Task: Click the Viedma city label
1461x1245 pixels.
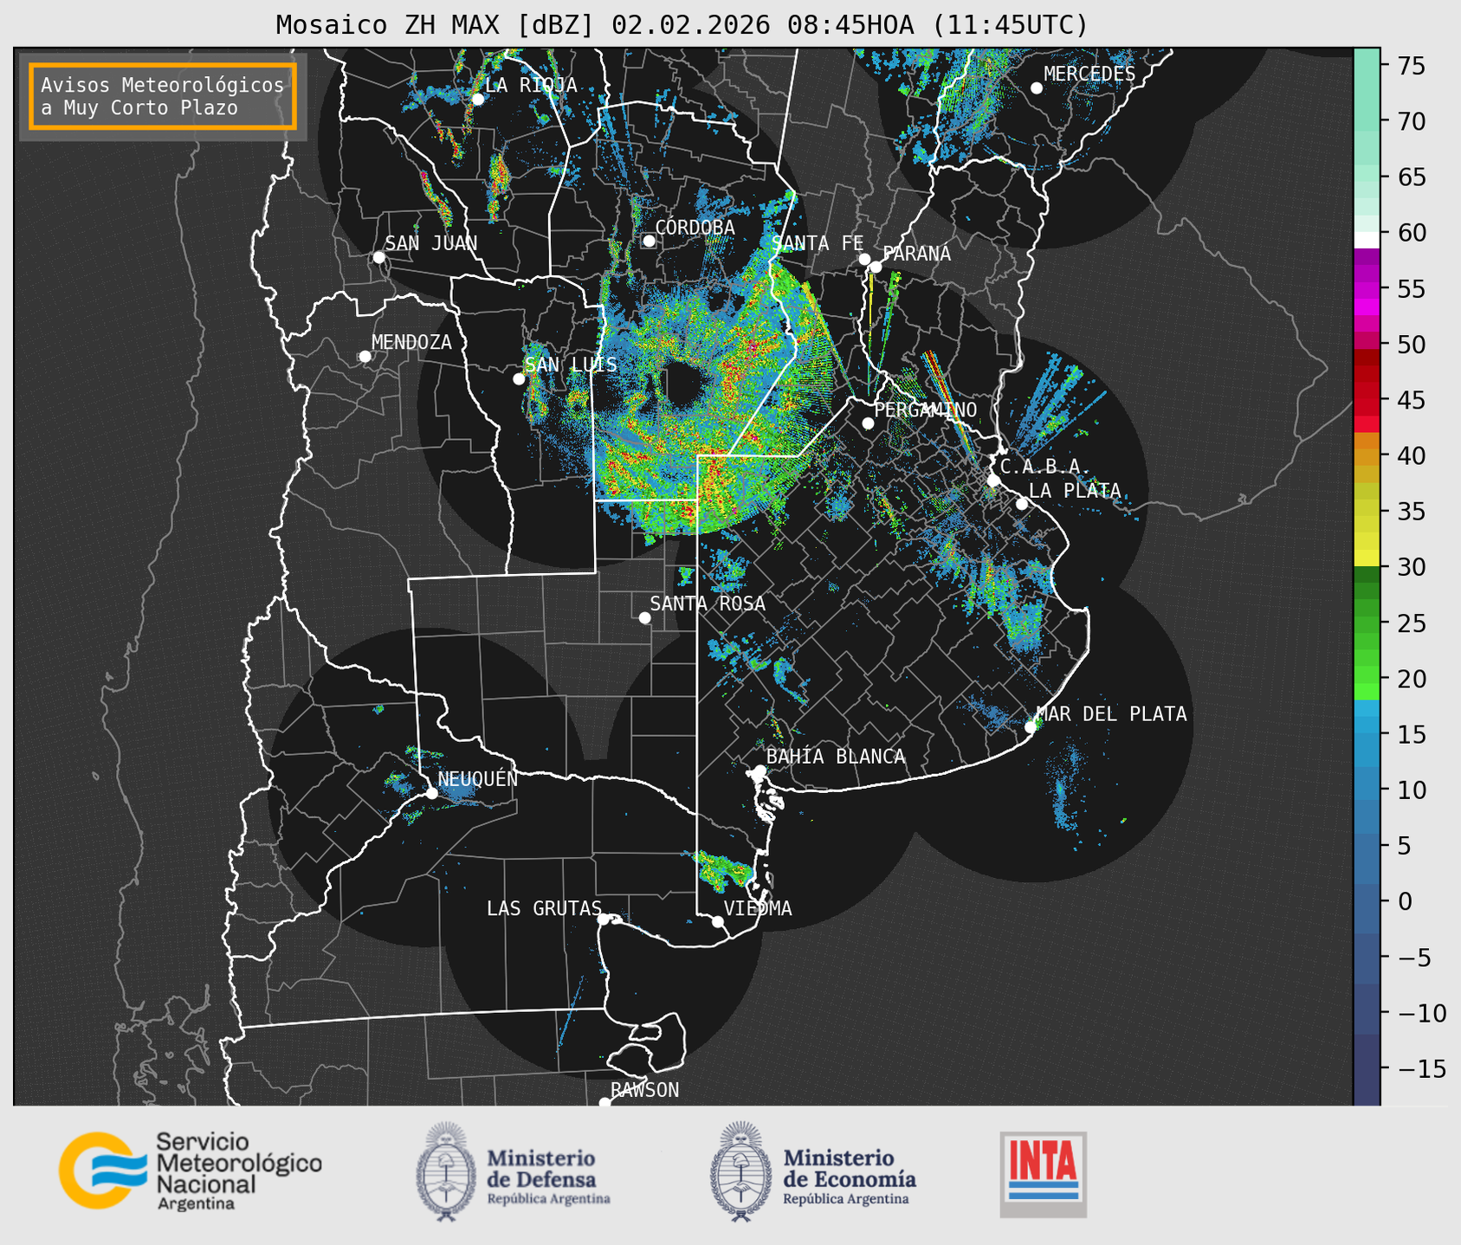Action: pos(758,908)
